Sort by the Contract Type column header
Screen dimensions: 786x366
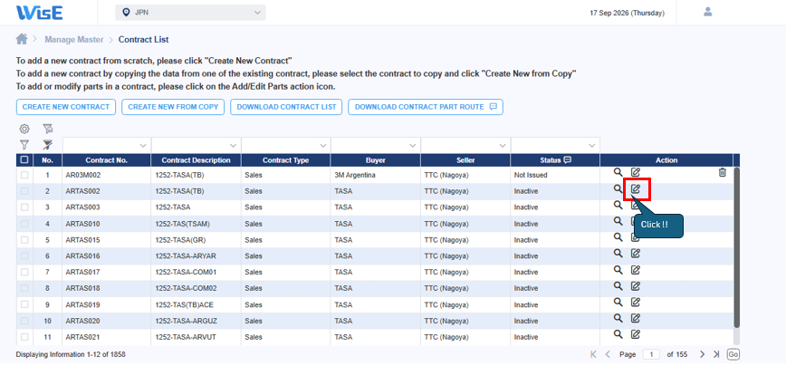click(286, 160)
